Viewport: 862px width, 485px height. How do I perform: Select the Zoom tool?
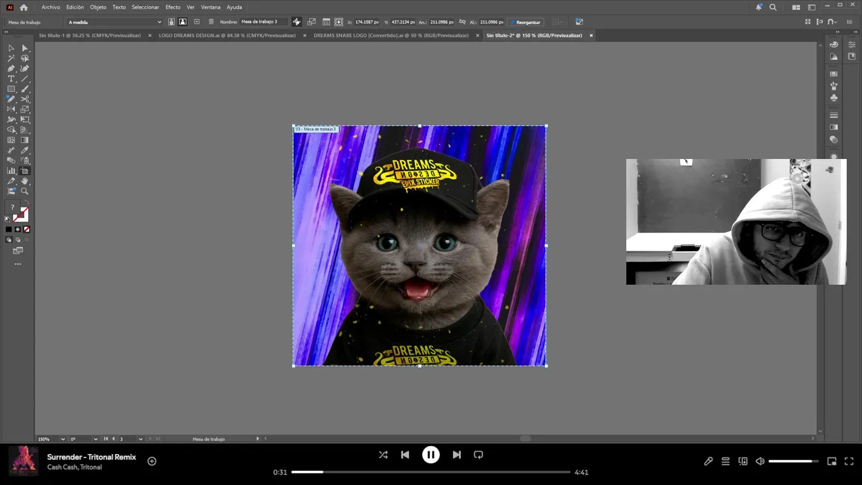coord(25,191)
